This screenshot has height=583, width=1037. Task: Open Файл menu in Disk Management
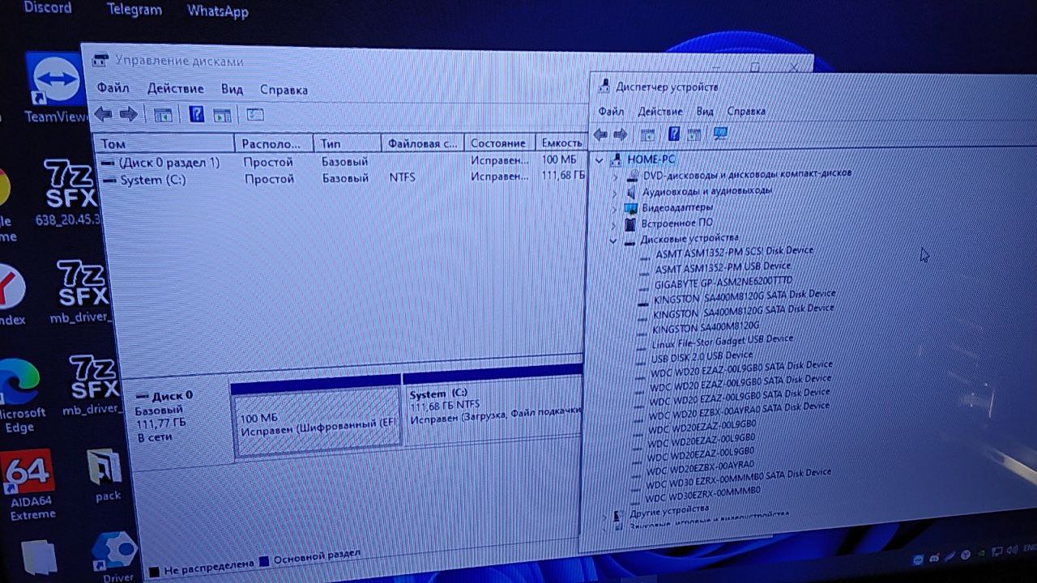[x=113, y=87]
